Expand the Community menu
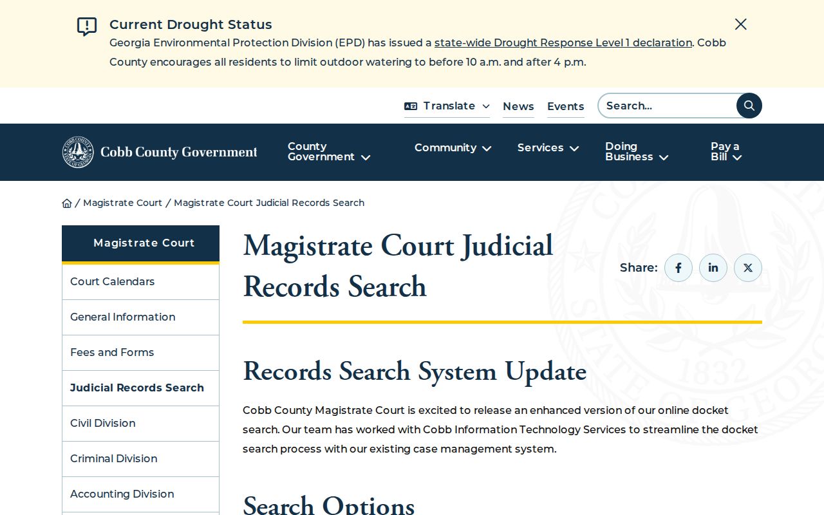Screen dimensions: 824x515 coord(453,148)
